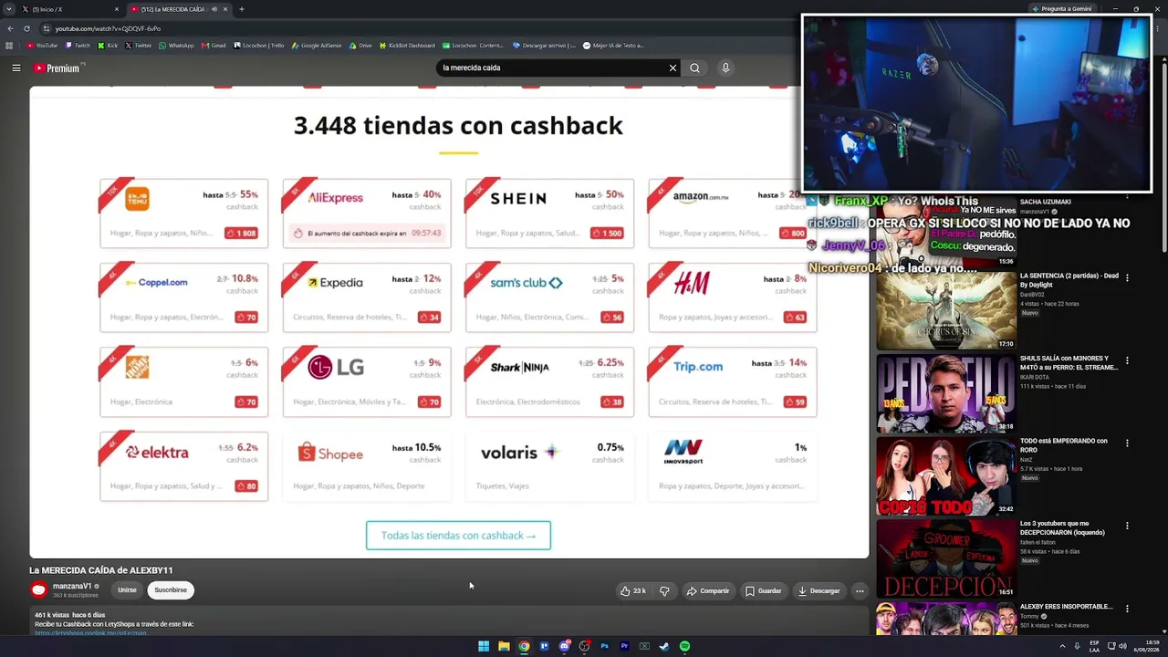Switch to the Inicio / X tab
1168x657 pixels.
tap(70, 9)
